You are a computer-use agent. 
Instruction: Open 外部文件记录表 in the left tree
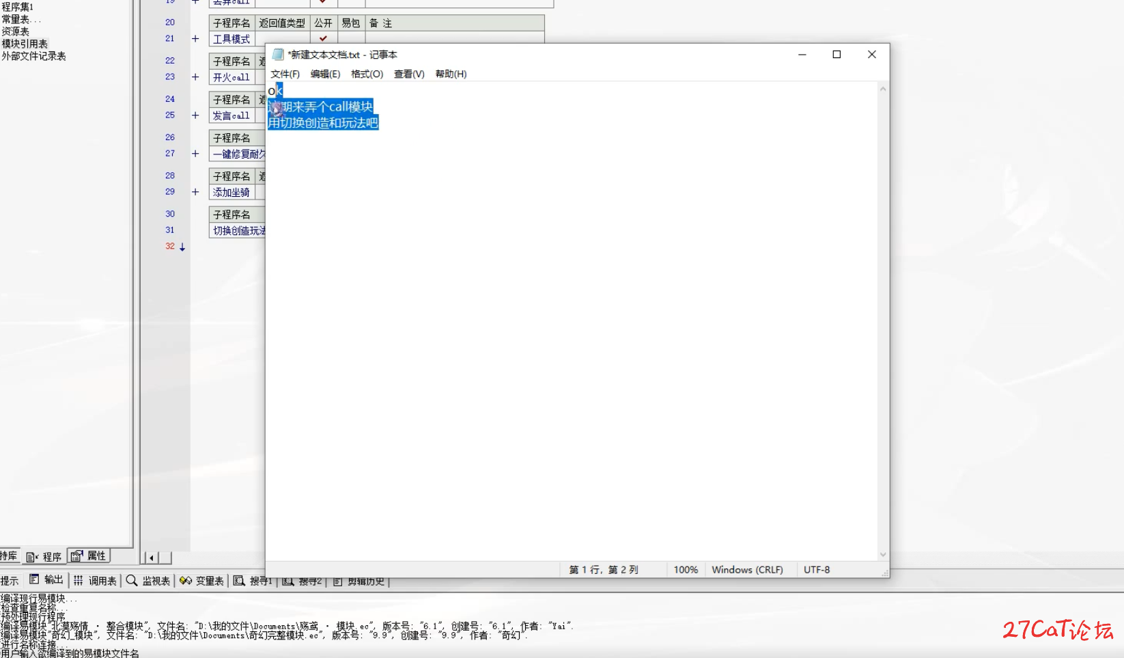33,56
